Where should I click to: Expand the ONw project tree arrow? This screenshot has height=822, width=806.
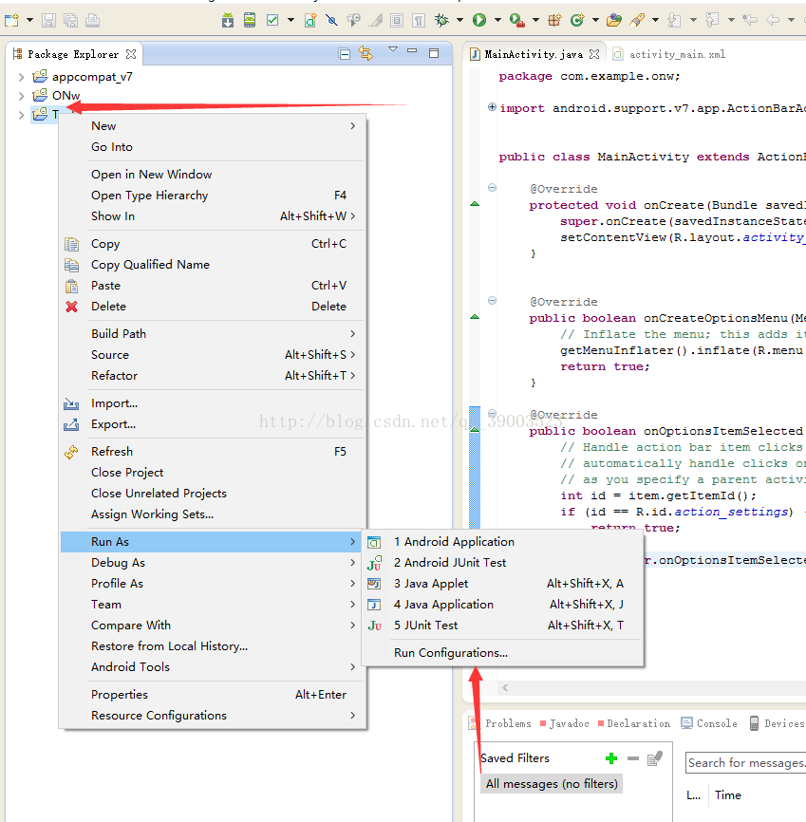22,96
